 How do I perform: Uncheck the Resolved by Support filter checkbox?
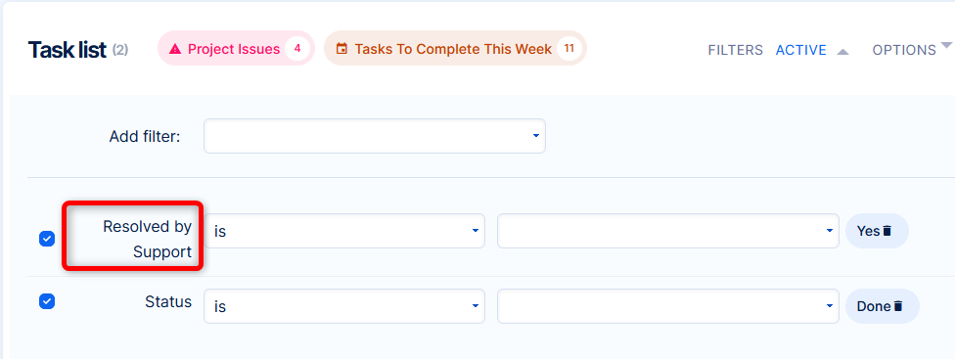[47, 239]
